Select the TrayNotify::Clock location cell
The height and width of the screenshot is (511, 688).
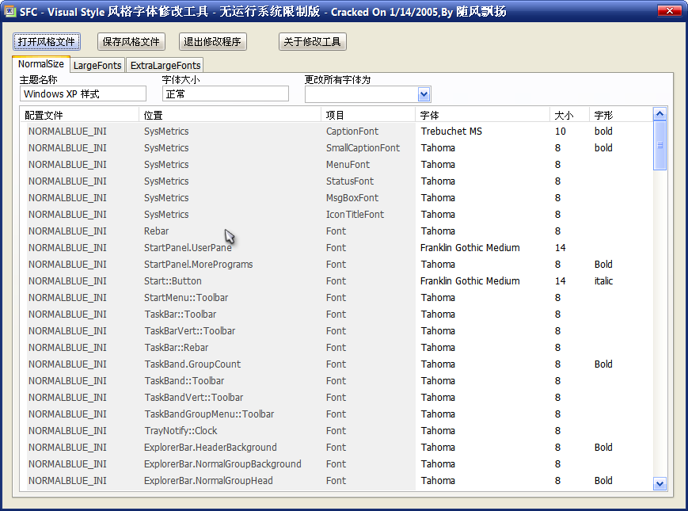(181, 432)
